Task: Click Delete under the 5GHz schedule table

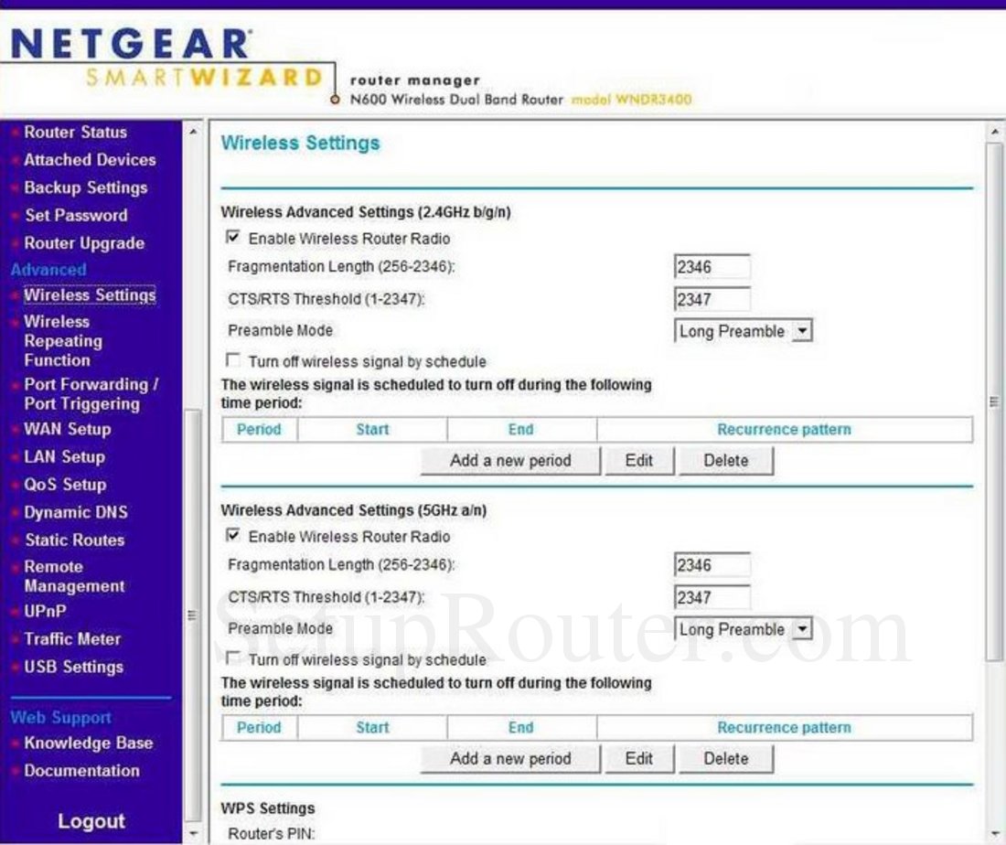Action: tap(725, 758)
